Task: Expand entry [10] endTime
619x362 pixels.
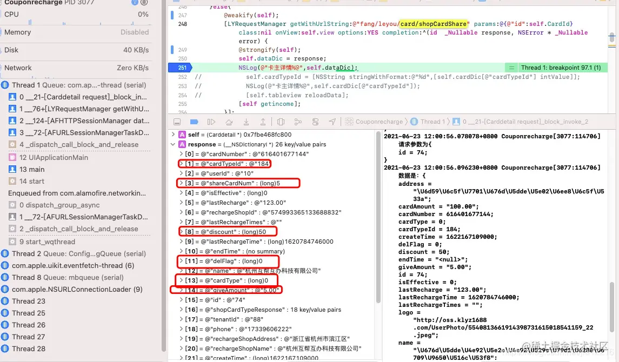Action: pyautogui.click(x=181, y=251)
